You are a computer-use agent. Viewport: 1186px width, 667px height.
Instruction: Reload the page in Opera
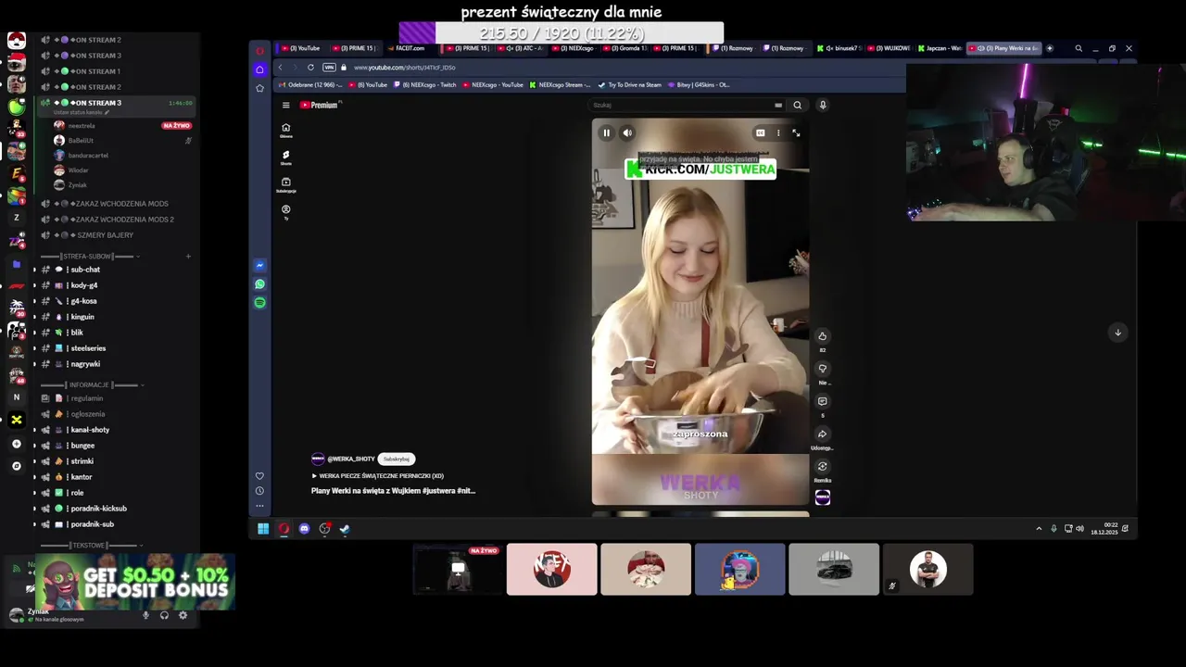(x=310, y=68)
